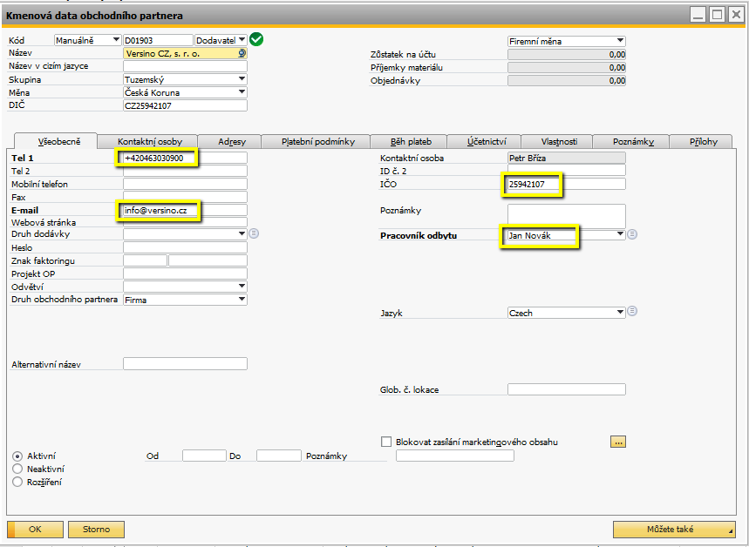
Task: Minimize the Kmenová data obchodního partnera window
Action: click(x=698, y=16)
